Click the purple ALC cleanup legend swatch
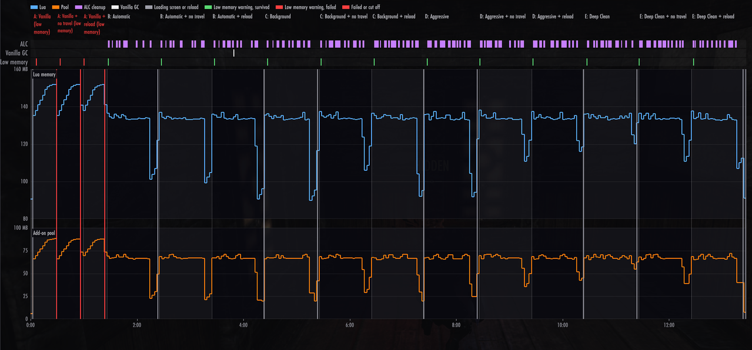Image resolution: width=752 pixels, height=350 pixels. click(x=78, y=7)
